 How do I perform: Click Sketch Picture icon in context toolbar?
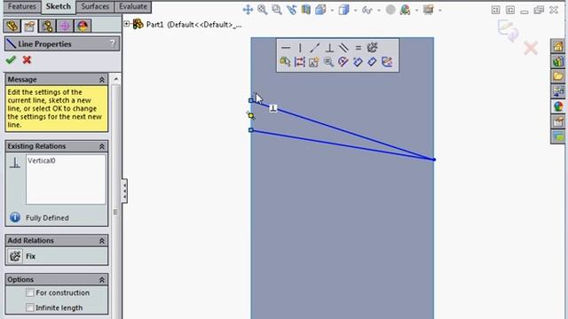[313, 62]
